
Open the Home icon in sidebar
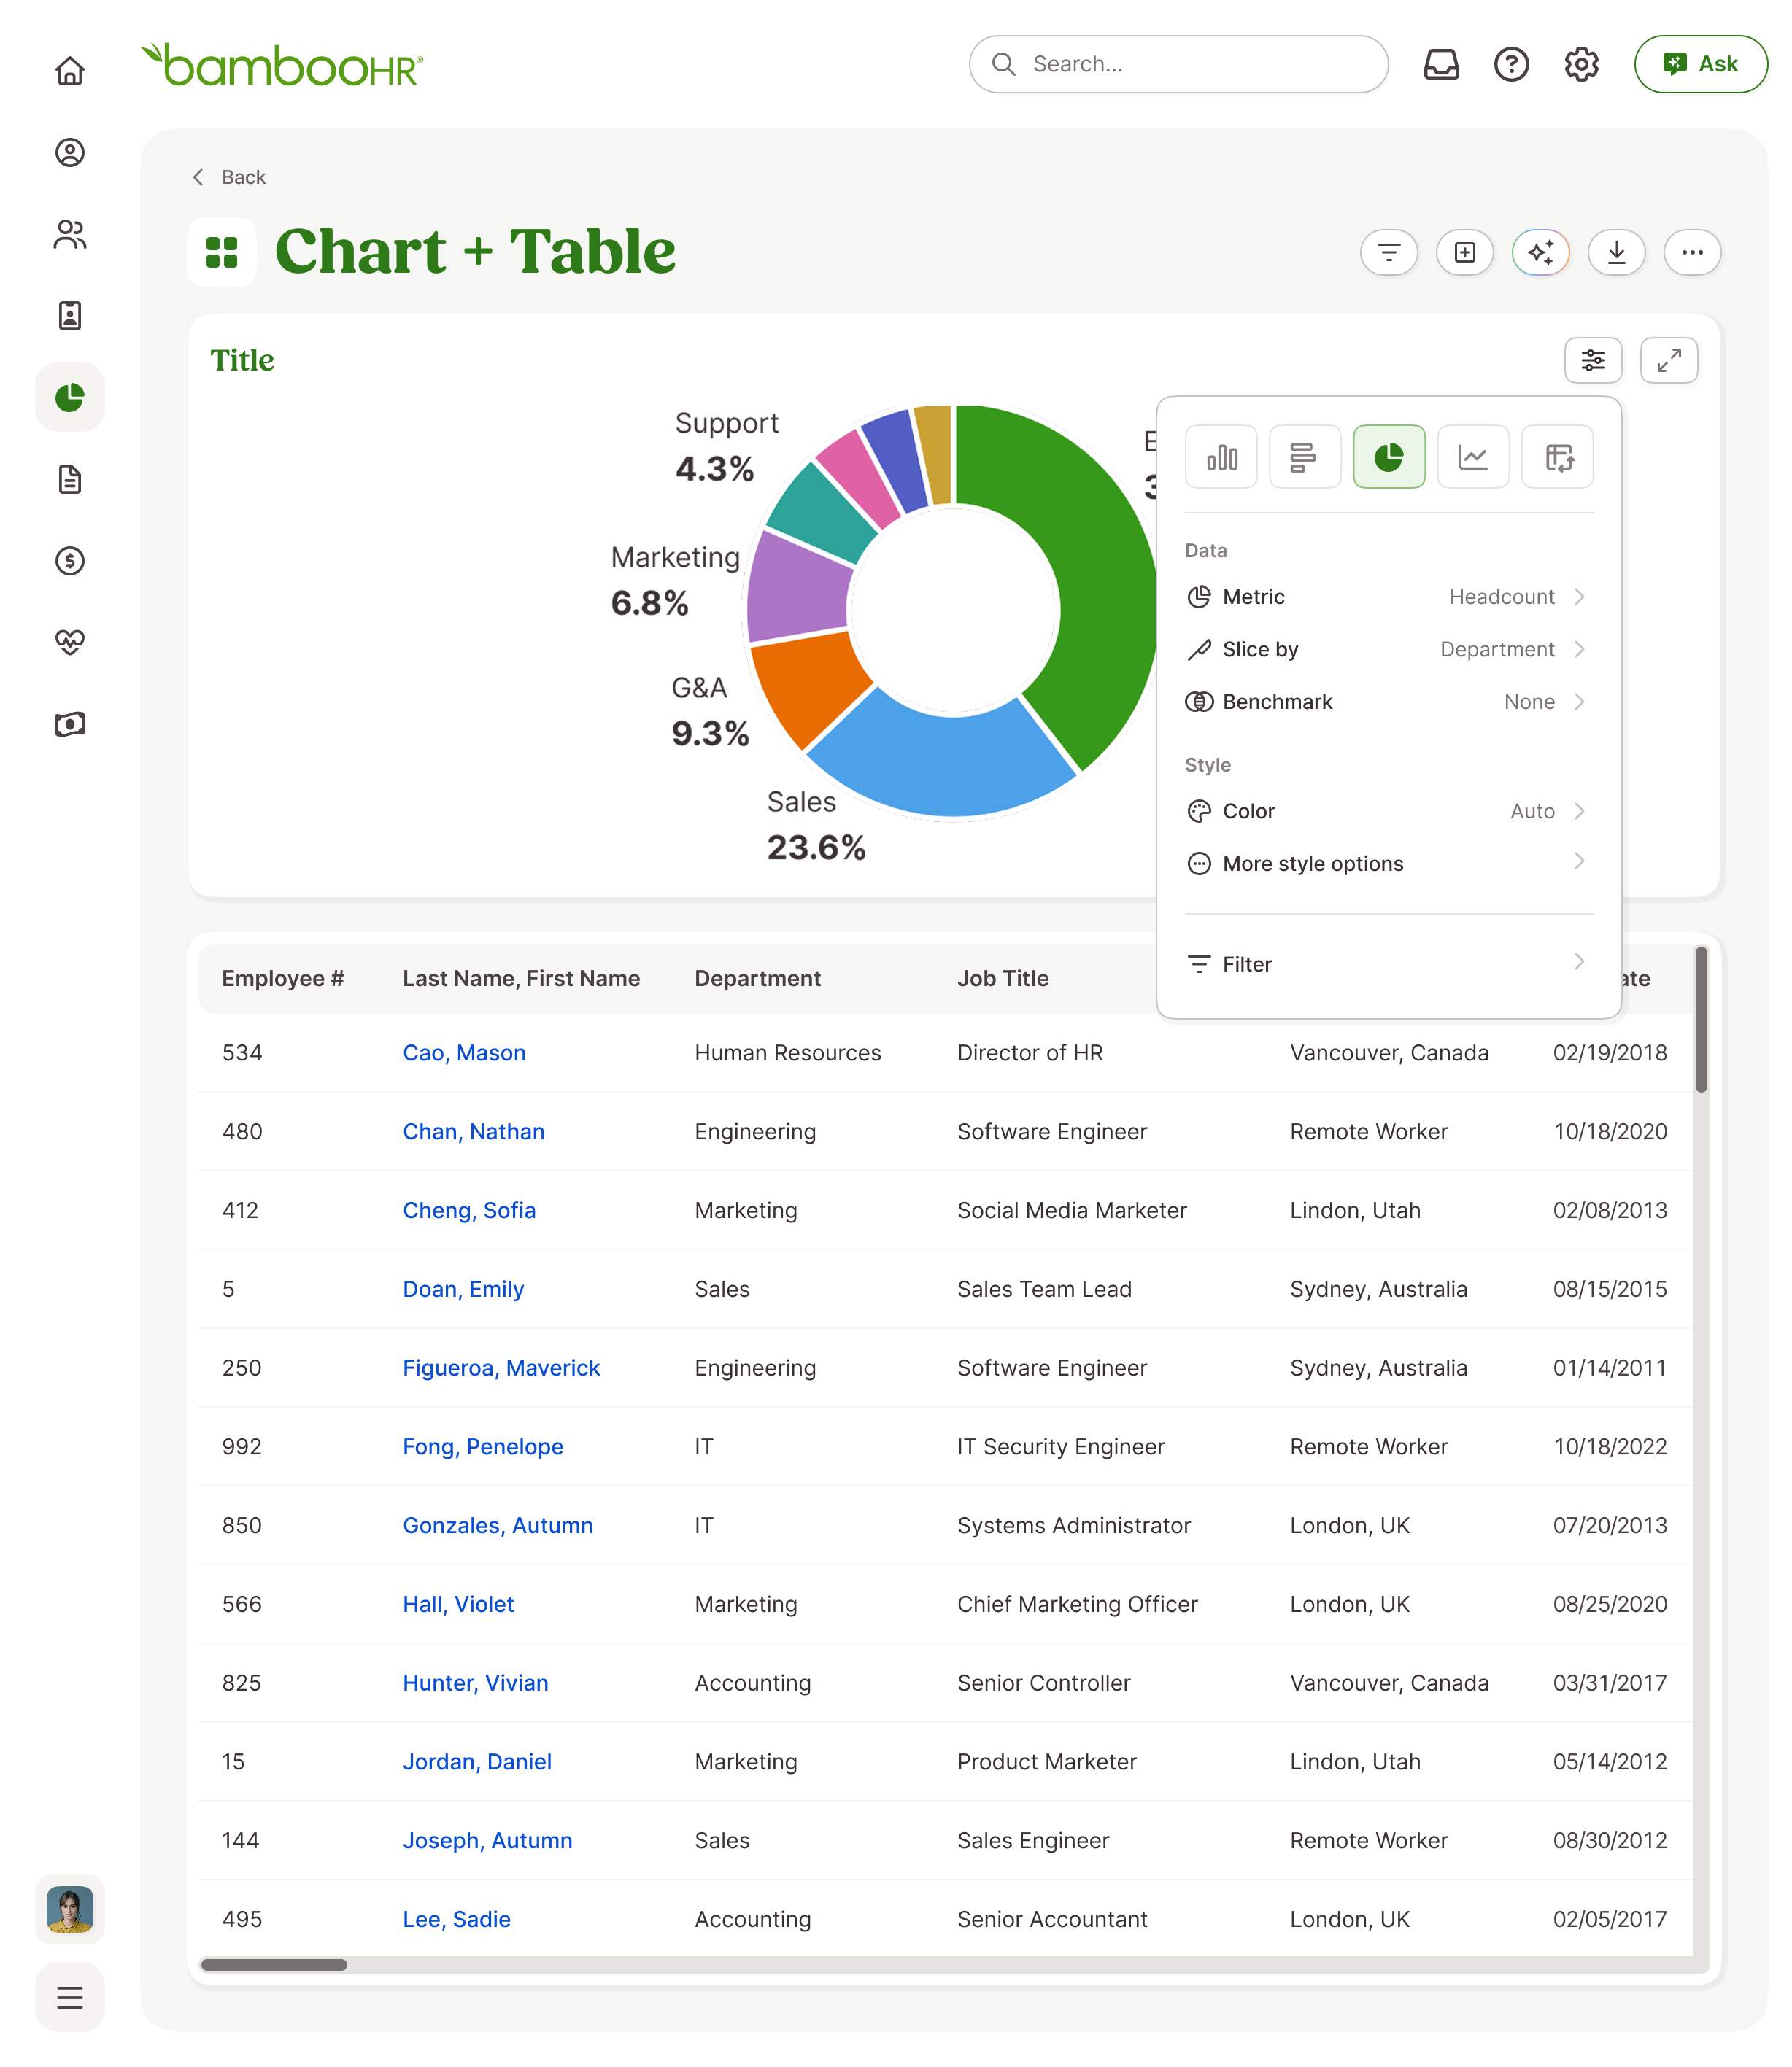coord(70,71)
